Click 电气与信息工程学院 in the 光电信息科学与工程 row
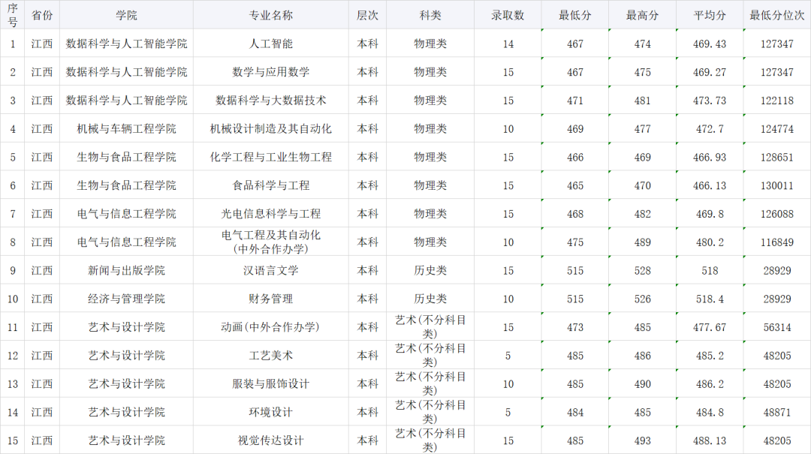Screen dimensions: 811x454 (x=126, y=214)
